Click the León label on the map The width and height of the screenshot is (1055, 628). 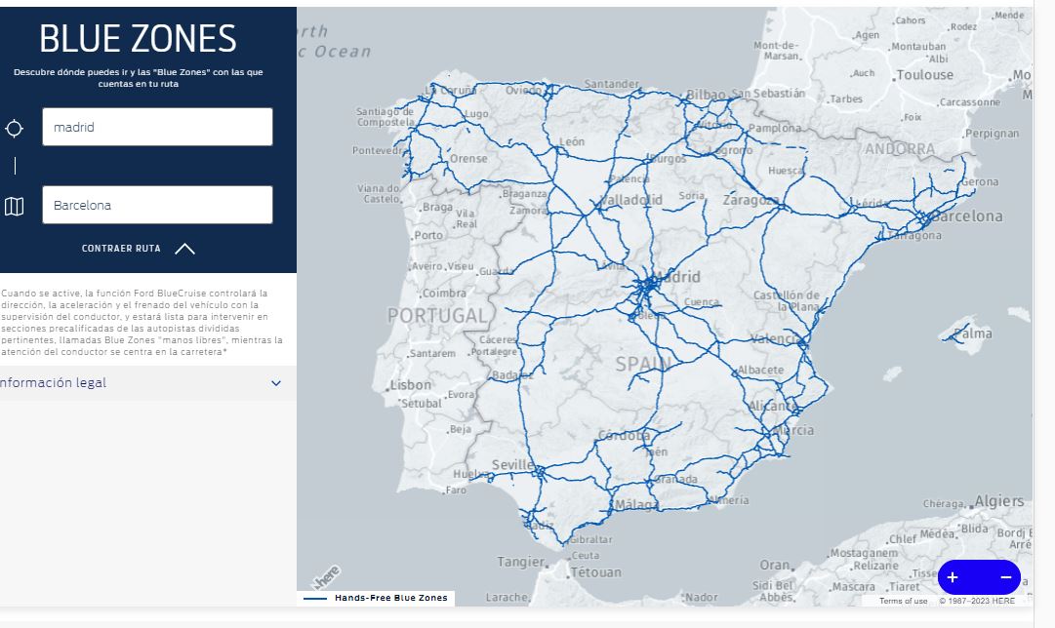pyautogui.click(x=572, y=141)
